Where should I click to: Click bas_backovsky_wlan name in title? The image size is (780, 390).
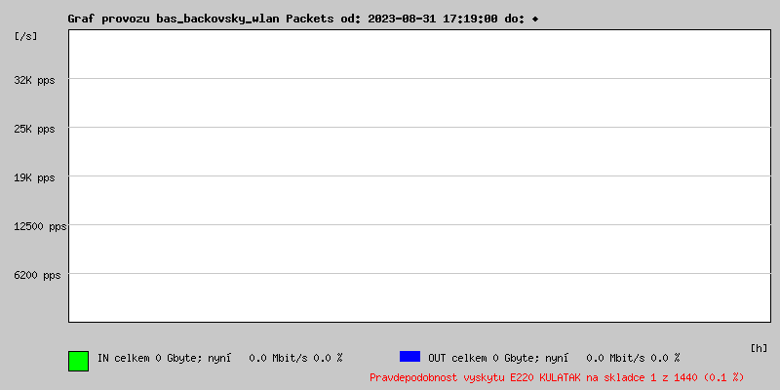[217, 19]
